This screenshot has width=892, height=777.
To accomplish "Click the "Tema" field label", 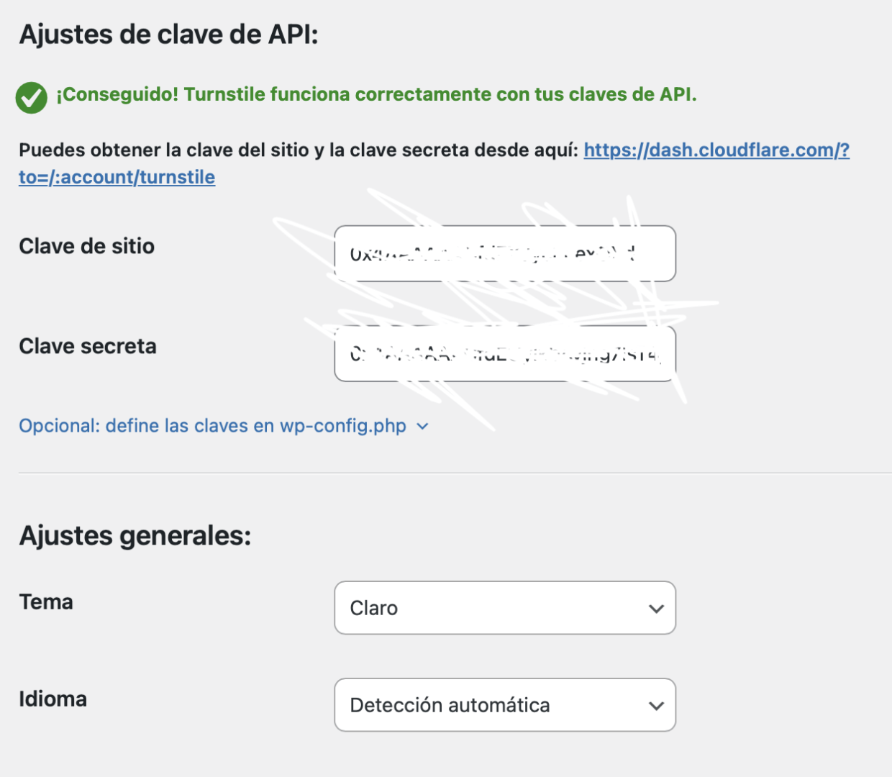I will 46,601.
